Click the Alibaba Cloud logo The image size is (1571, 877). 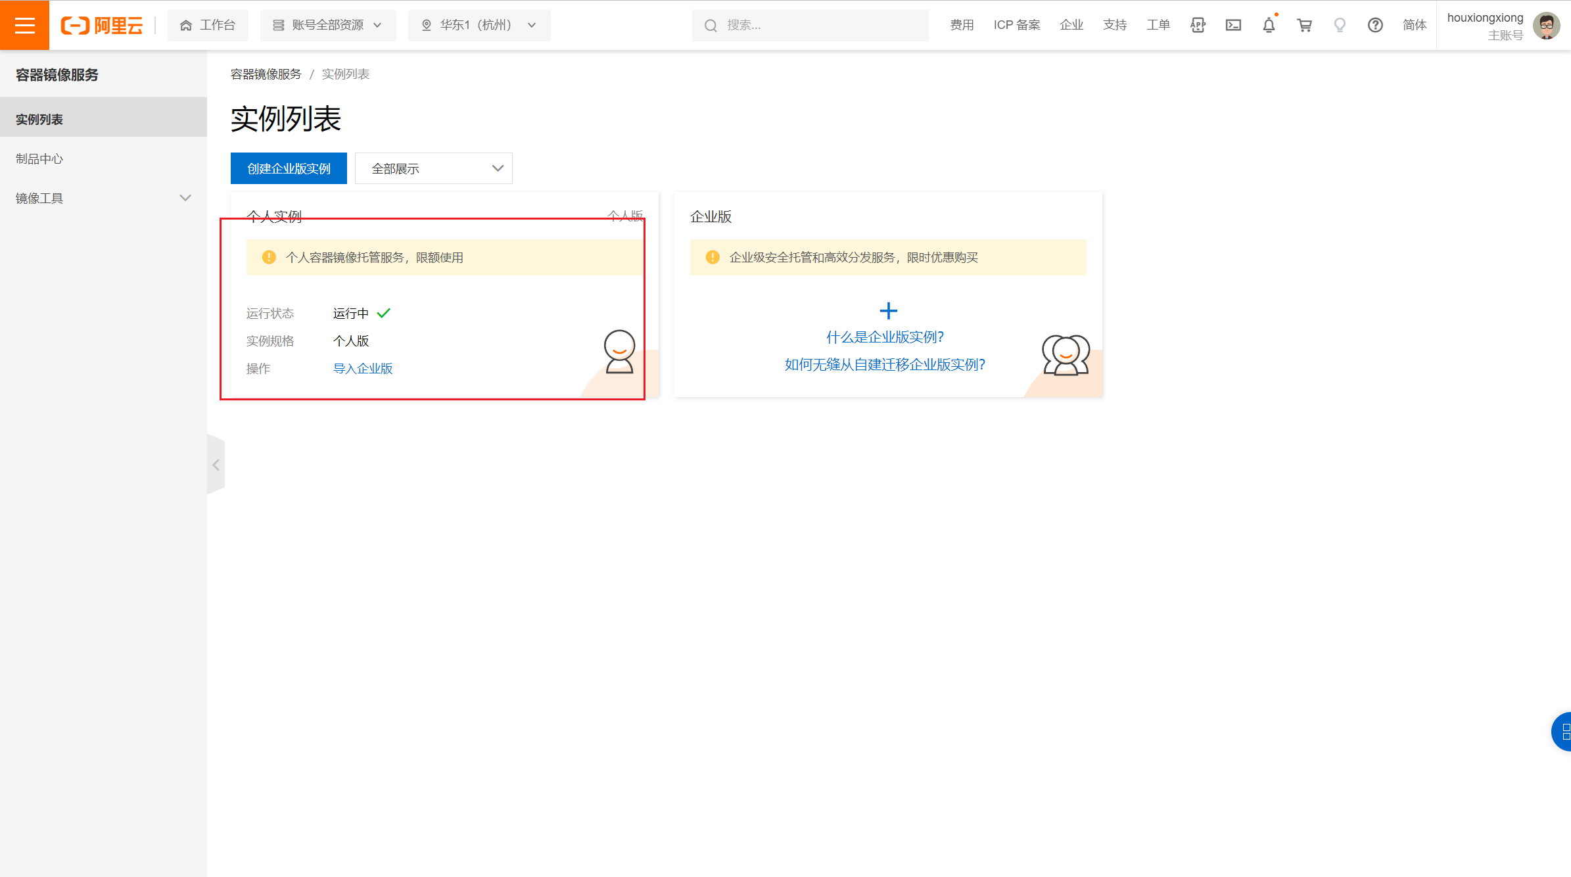point(102,25)
